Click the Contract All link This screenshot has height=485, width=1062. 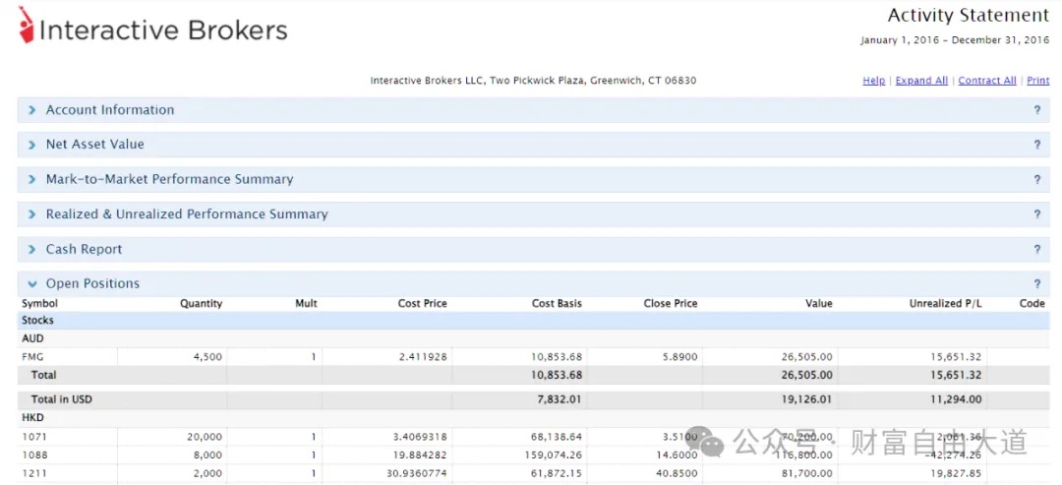click(986, 81)
